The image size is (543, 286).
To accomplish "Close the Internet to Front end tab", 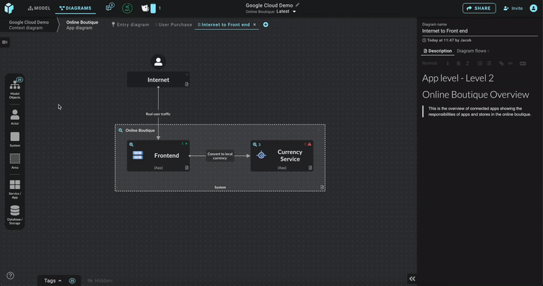I will pos(255,24).
